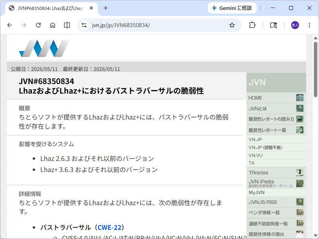Toggle the split view icon
Screen dimensions: 319x239
tap(67, 25)
